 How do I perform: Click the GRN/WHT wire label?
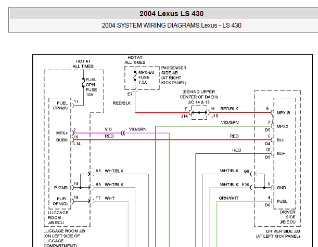point(229,198)
